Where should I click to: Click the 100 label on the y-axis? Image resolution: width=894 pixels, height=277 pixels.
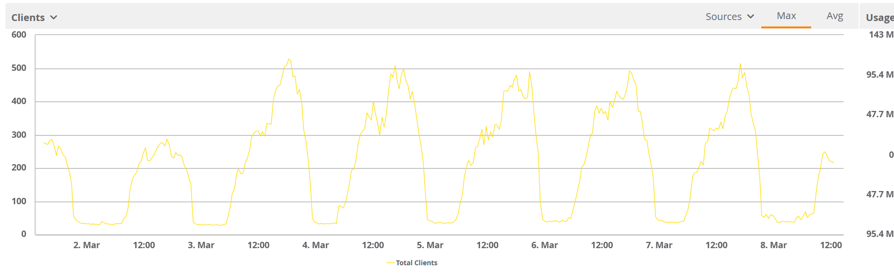[19, 201]
